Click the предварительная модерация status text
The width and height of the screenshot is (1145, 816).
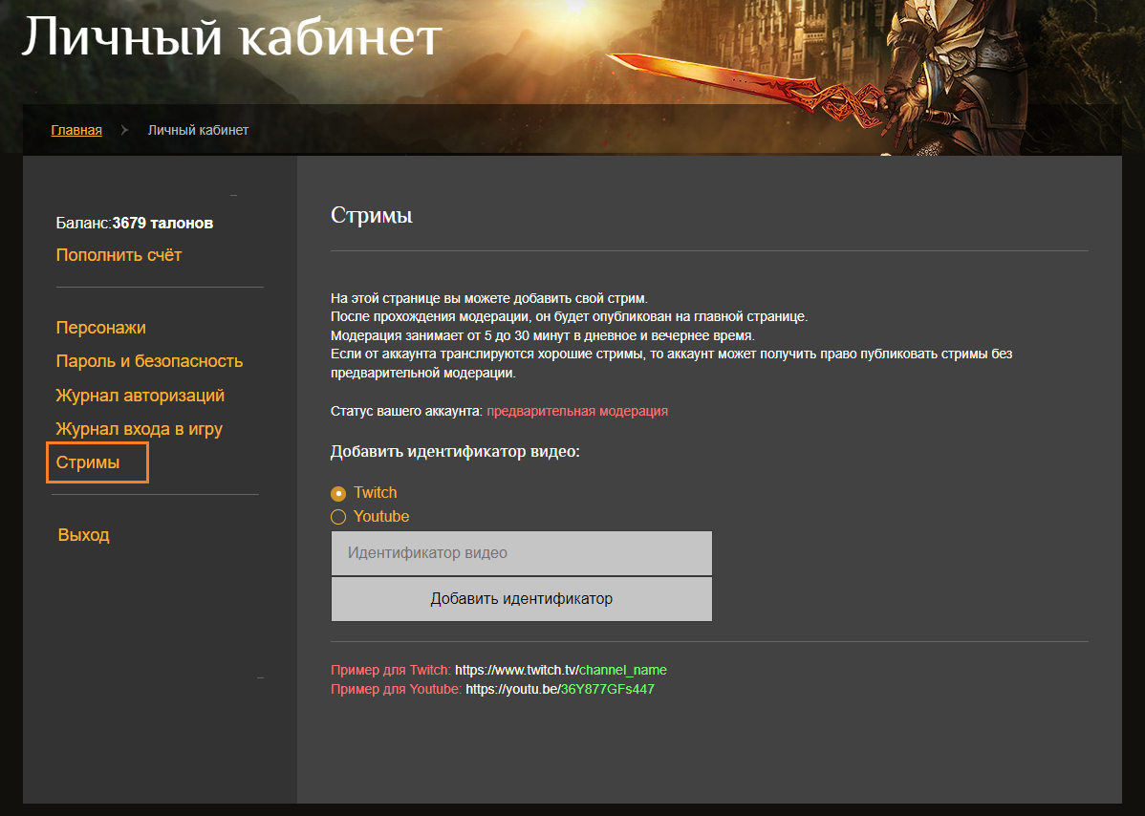click(x=577, y=411)
